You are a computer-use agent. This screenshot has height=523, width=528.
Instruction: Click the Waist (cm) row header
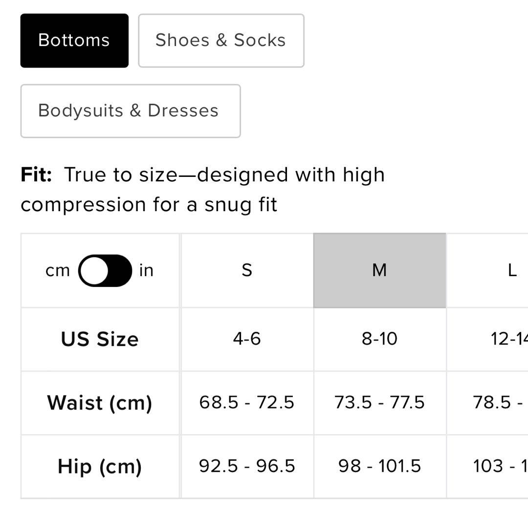[100, 403]
